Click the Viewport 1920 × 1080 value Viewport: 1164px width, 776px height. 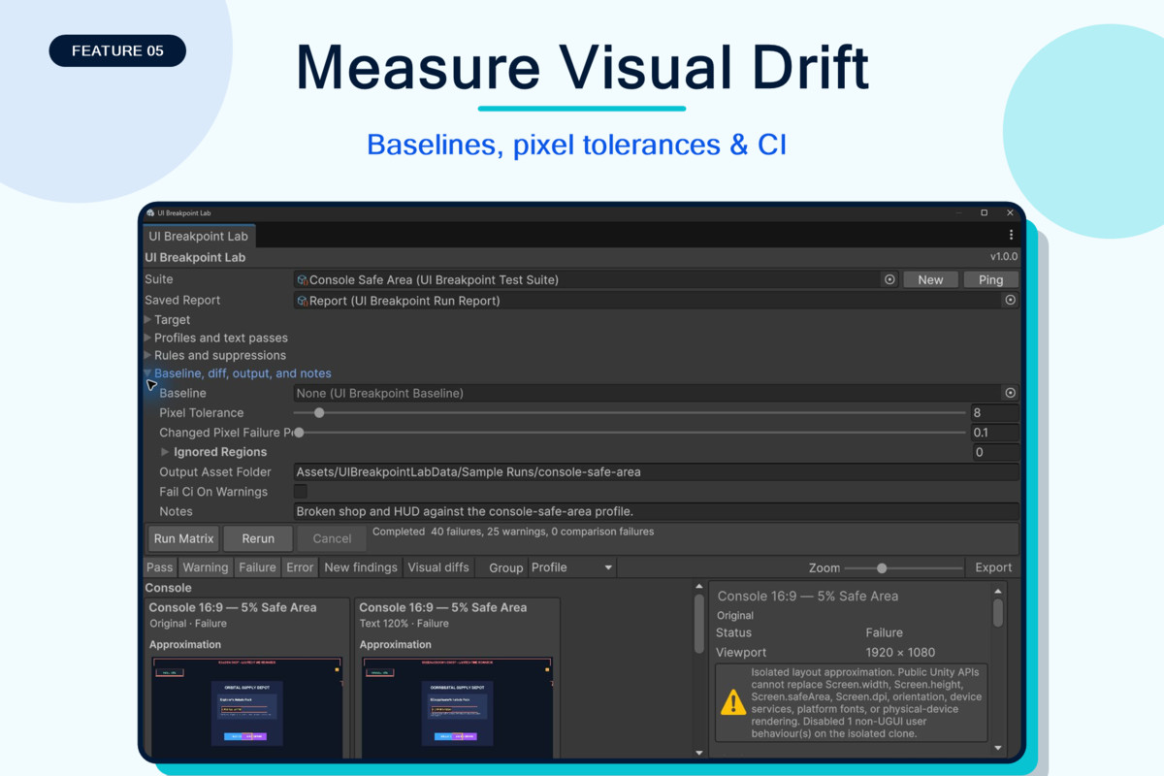pos(900,653)
